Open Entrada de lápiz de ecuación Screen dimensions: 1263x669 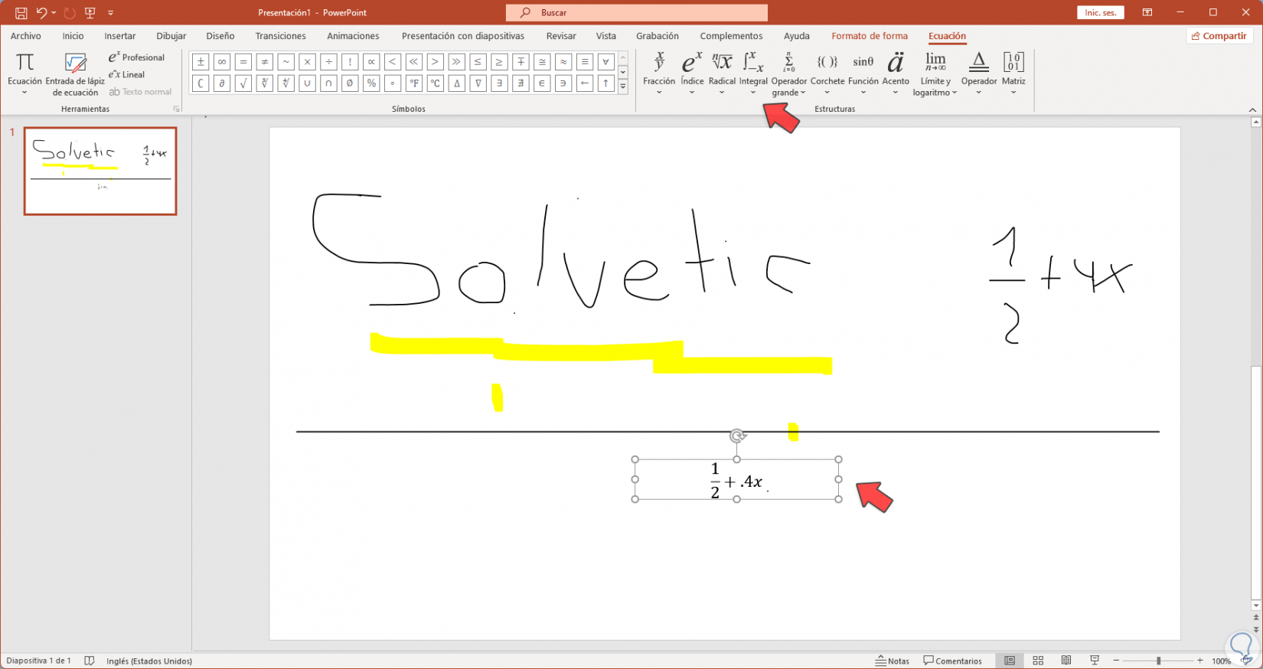point(75,74)
